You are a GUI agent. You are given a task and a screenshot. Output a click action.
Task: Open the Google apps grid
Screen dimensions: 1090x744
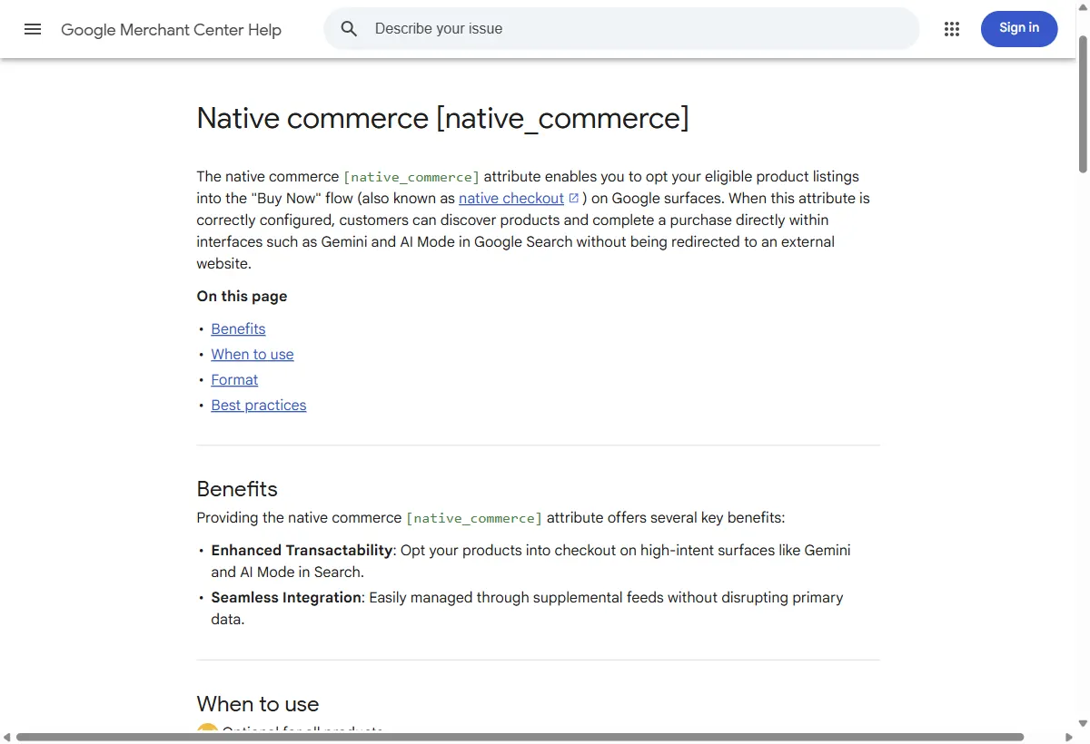pyautogui.click(x=952, y=29)
